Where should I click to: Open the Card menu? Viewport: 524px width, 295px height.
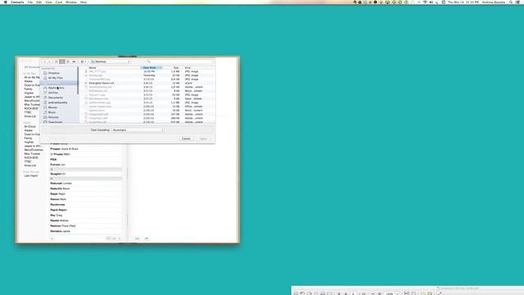pos(59,2)
